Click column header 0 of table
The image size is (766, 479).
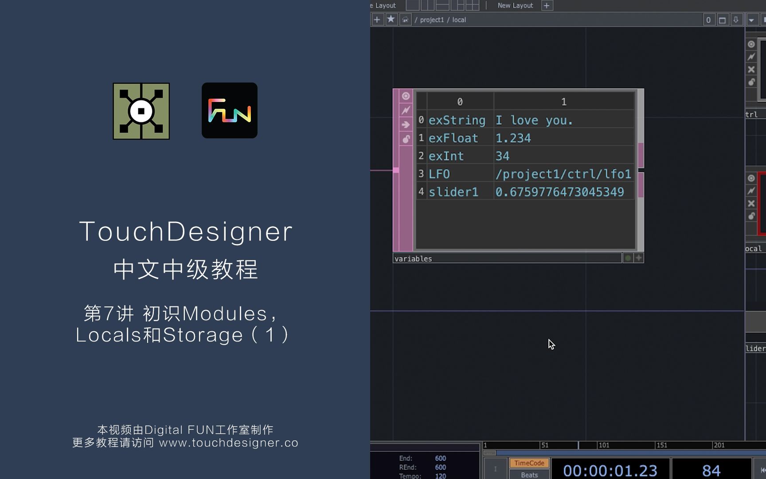tap(460, 102)
